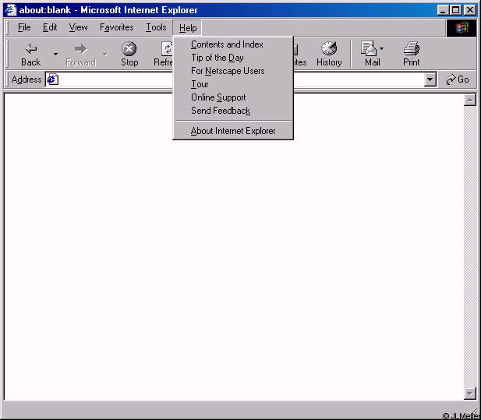Open About Internet Explorer
Screen dimensions: 481x420
(x=233, y=131)
